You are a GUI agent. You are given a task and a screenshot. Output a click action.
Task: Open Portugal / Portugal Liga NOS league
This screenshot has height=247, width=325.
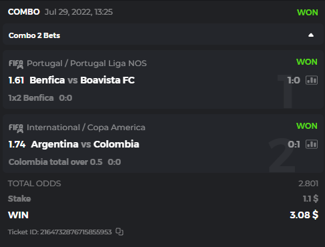[87, 63]
